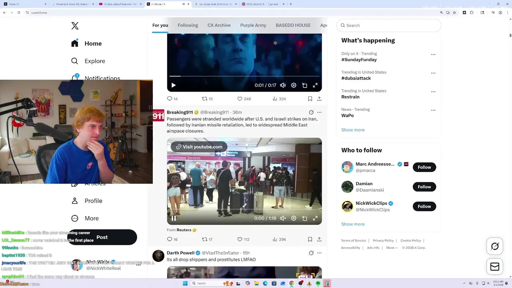This screenshot has width=512, height=288.
Task: Open Privacy Policy footer link
Action: (383, 241)
